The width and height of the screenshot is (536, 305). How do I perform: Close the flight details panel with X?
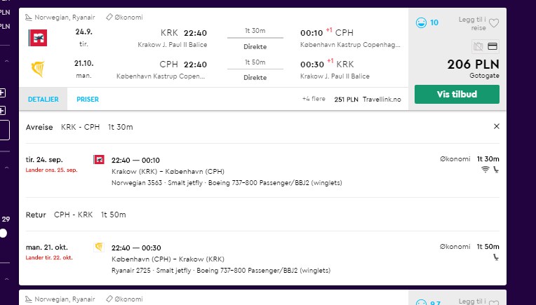pyautogui.click(x=496, y=126)
